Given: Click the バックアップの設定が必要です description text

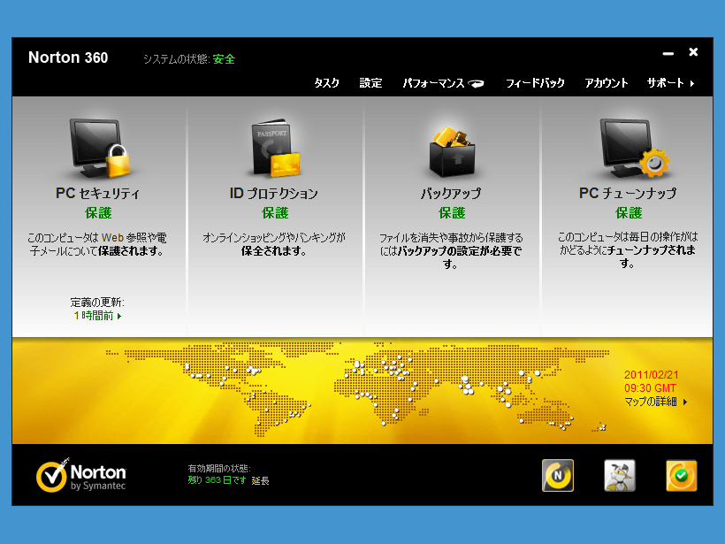Looking at the screenshot, I should (451, 250).
